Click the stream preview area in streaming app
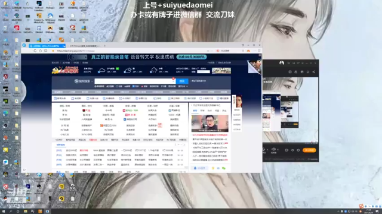 (290, 109)
